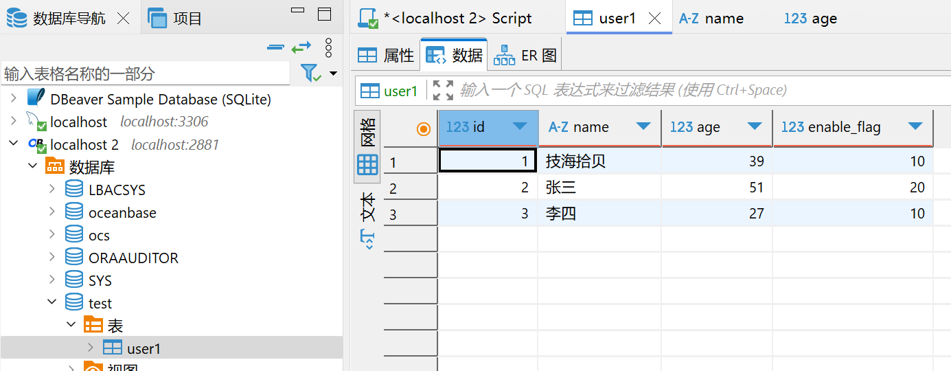Click the record mode icon in grid corner
Viewport: 951px width, 371px height.
pos(424,128)
